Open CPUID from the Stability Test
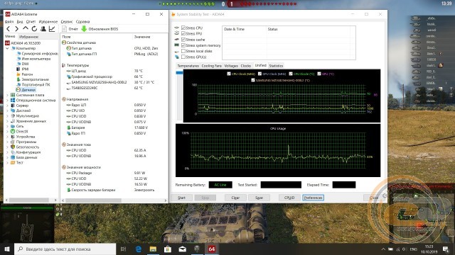455x255 pixels. [289, 198]
